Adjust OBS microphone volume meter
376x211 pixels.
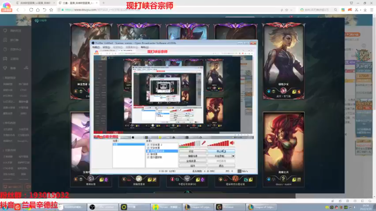point(189,143)
